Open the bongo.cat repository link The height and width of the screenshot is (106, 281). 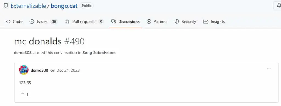pos(64,6)
